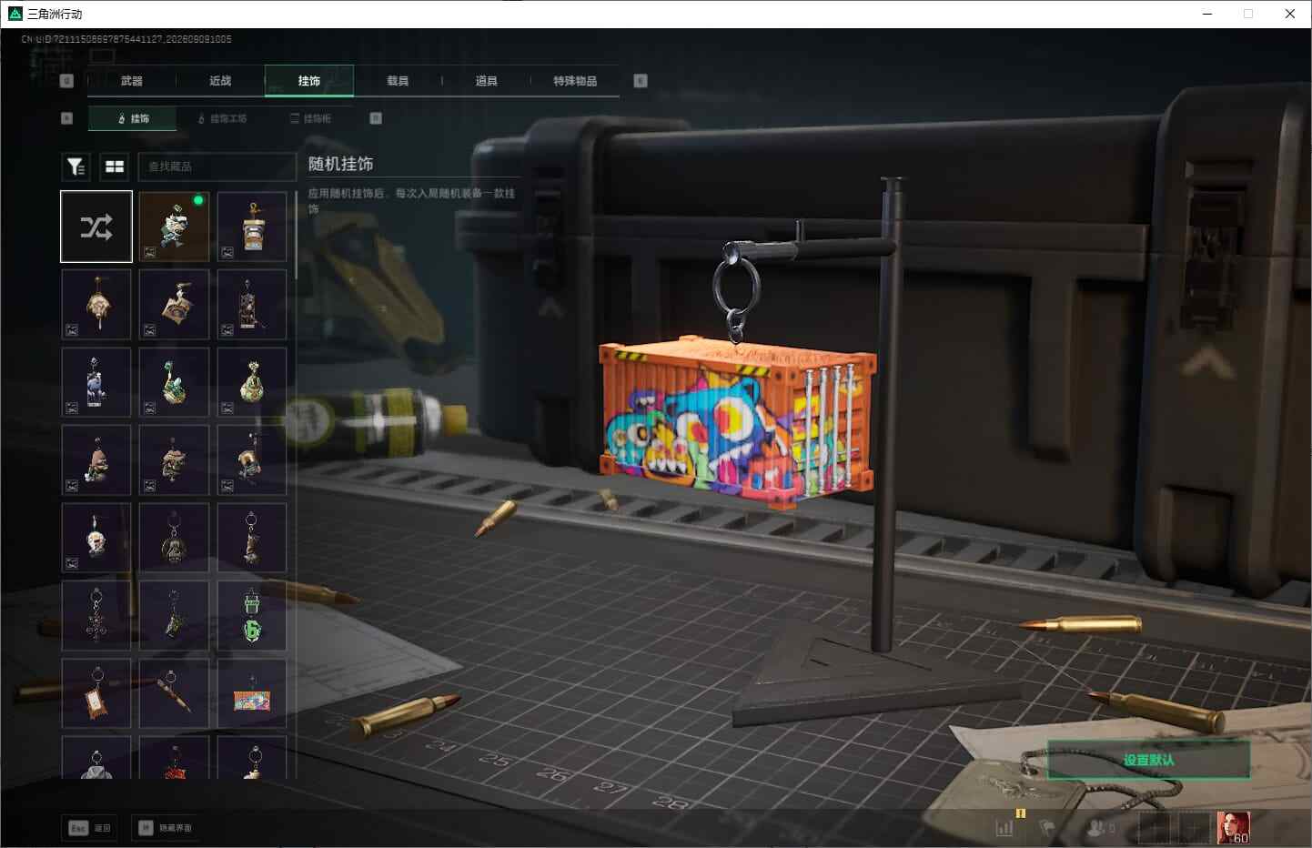1312x848 pixels.
Task: Click the H 隐藏界面 hide interface button
Action: coord(166,828)
